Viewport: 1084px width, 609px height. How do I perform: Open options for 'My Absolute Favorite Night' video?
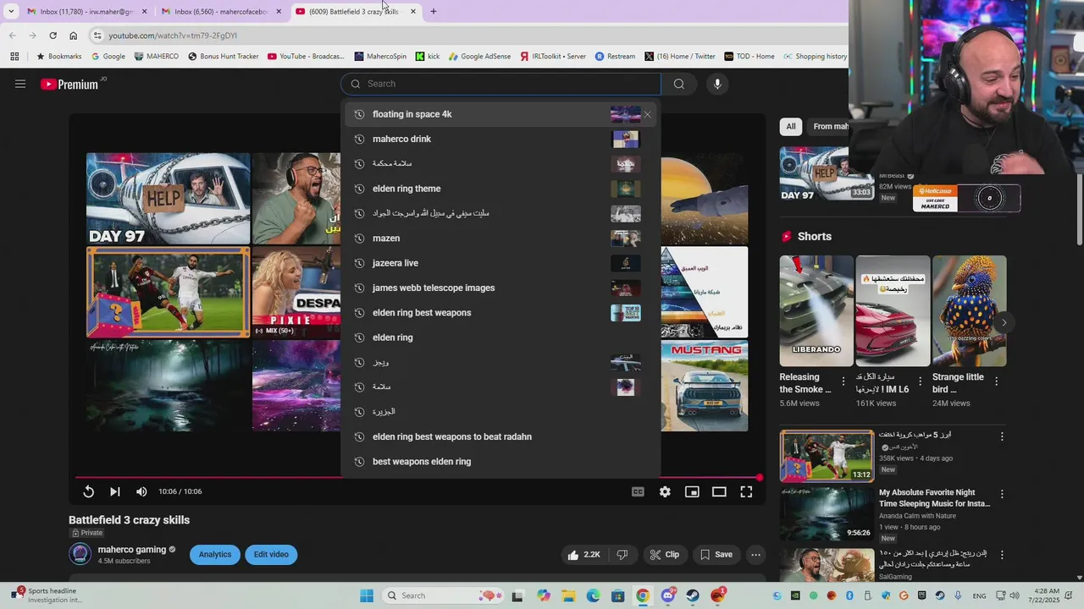[1002, 494]
